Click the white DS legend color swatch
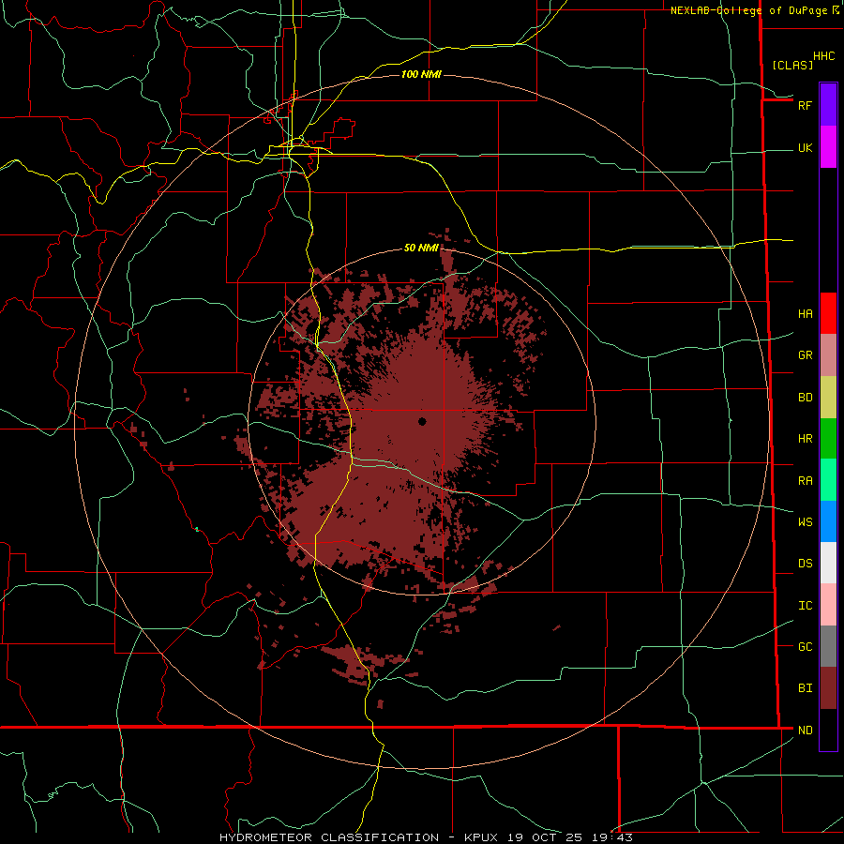The width and height of the screenshot is (844, 844). 828,563
